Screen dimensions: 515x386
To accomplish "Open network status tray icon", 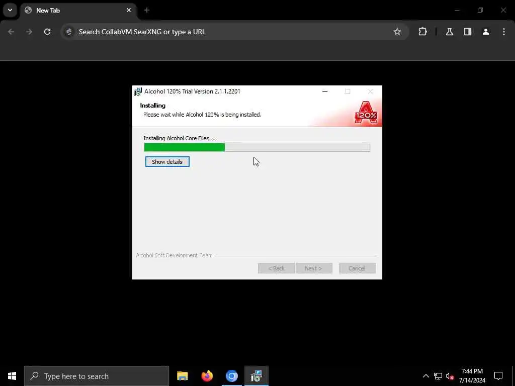I will pos(438,376).
